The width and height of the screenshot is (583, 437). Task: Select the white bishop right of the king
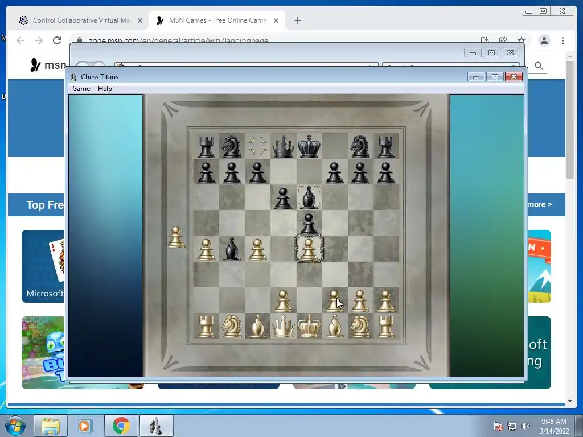pyautogui.click(x=335, y=326)
